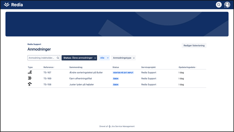Screen dimensions: 234x132
Task: Focus the Anmodning indeholder search field
Action: [44, 58]
